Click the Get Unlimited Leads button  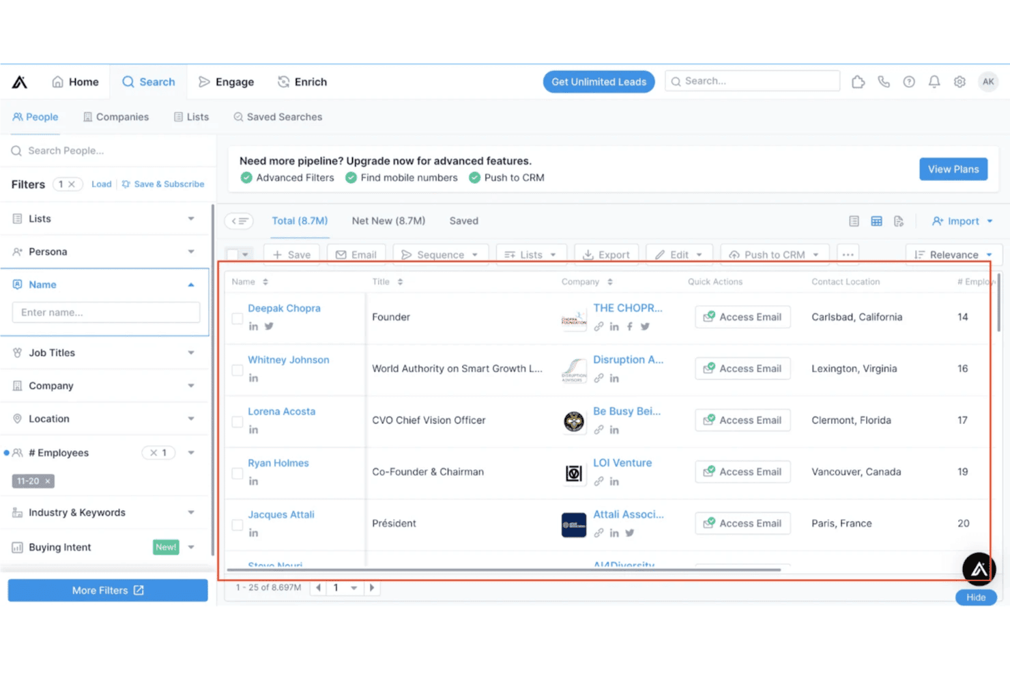point(598,82)
